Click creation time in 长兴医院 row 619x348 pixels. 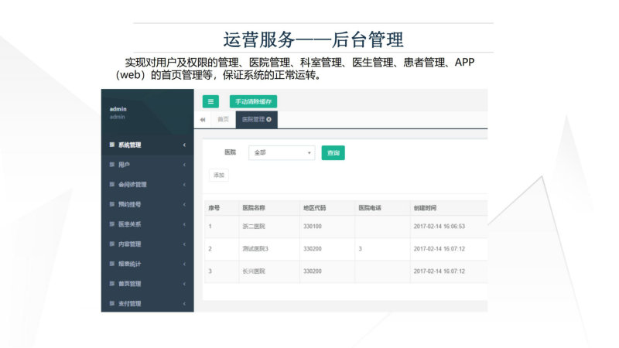point(439,271)
